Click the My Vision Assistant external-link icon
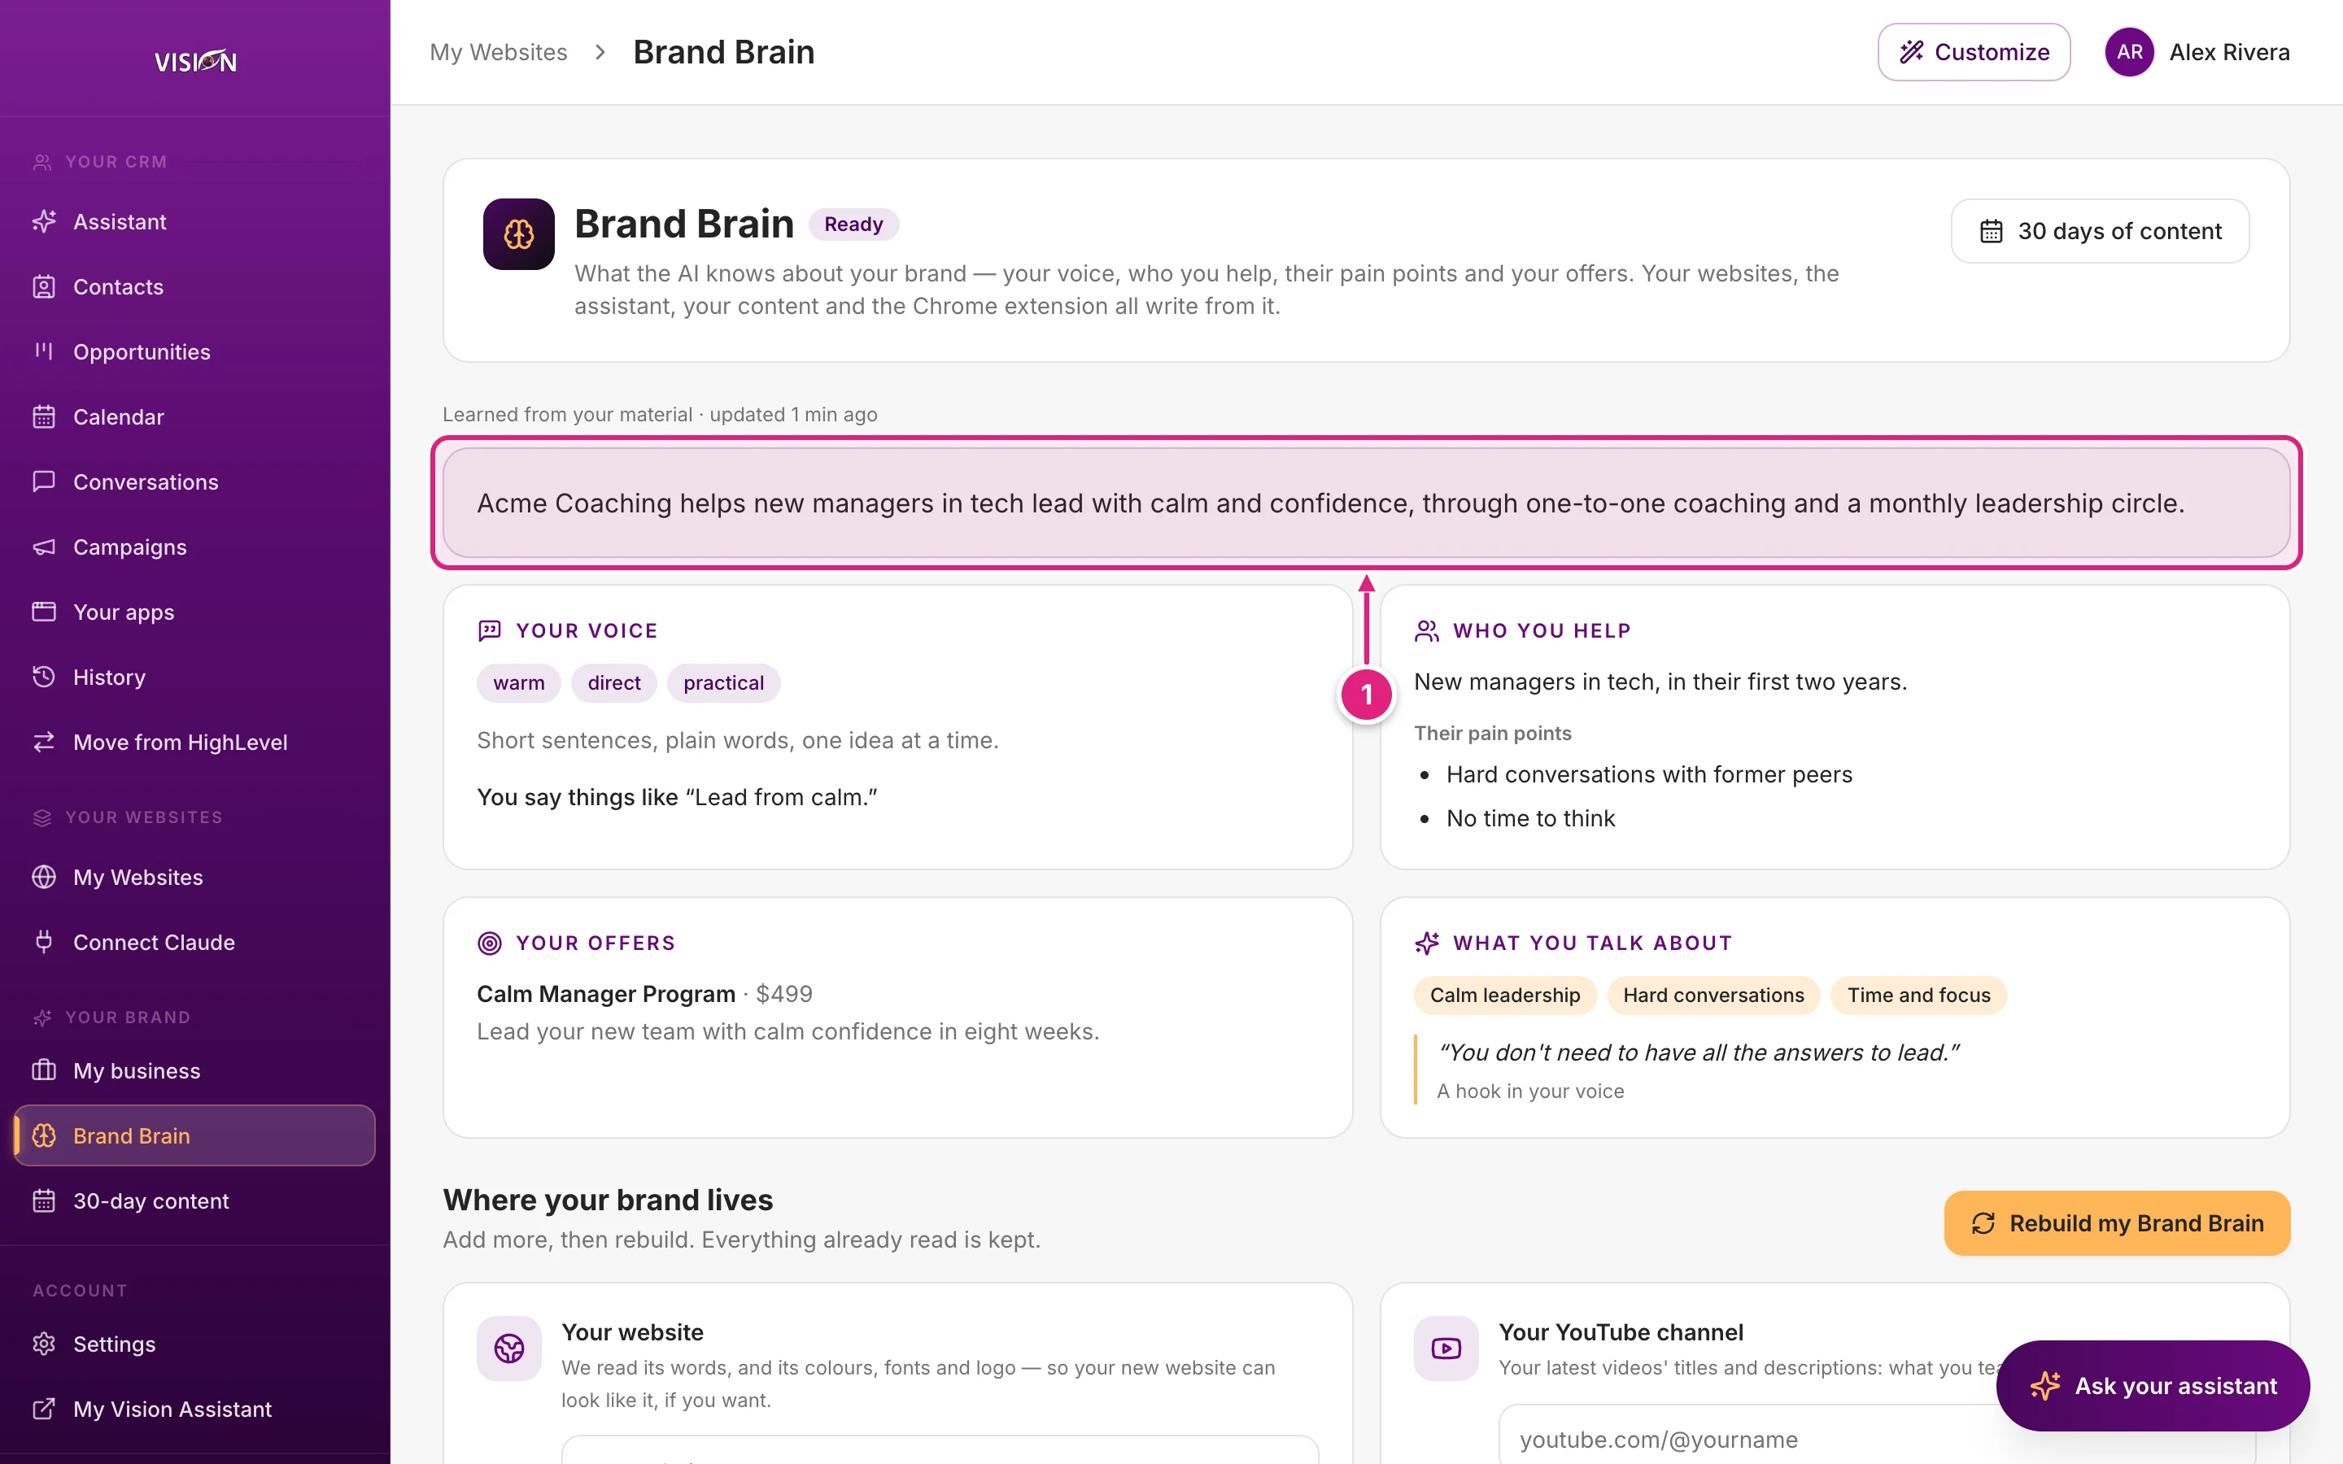Viewport: 2343px width, 1464px height. (44, 1409)
